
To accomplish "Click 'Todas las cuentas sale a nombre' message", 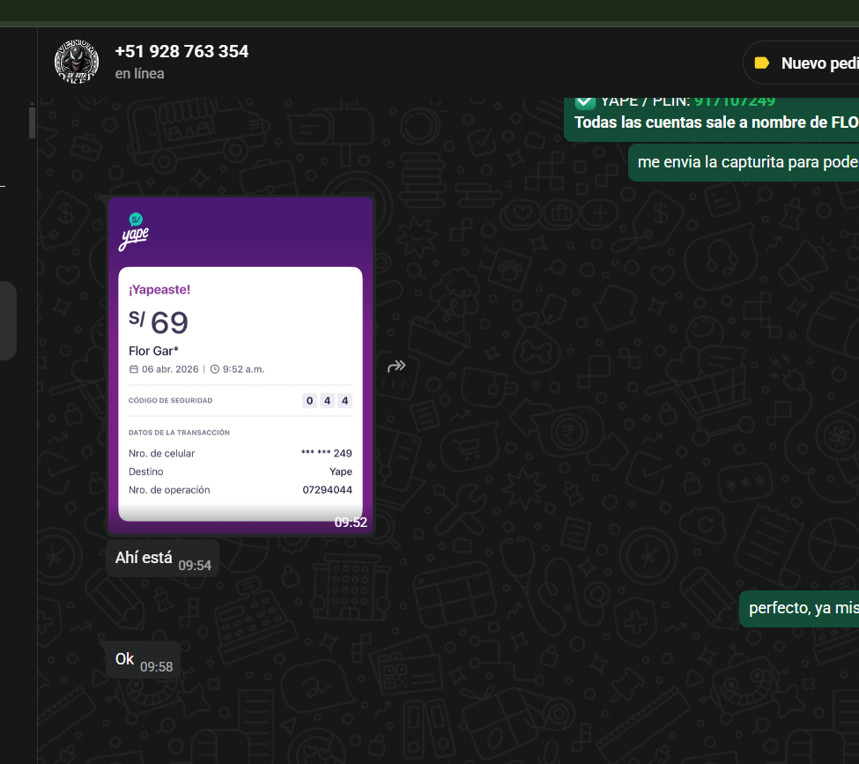I will click(715, 122).
